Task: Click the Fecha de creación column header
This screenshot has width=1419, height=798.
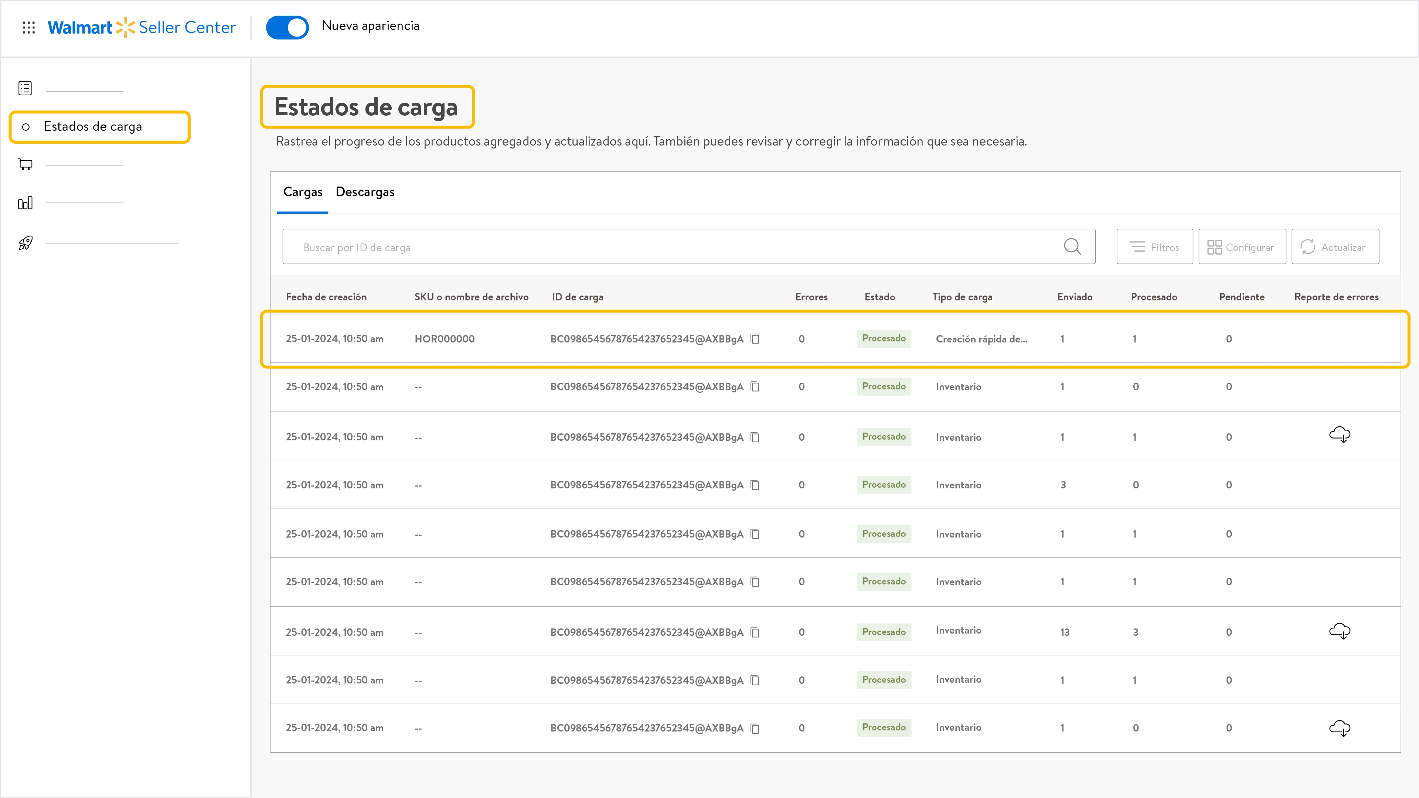Action: coord(326,297)
